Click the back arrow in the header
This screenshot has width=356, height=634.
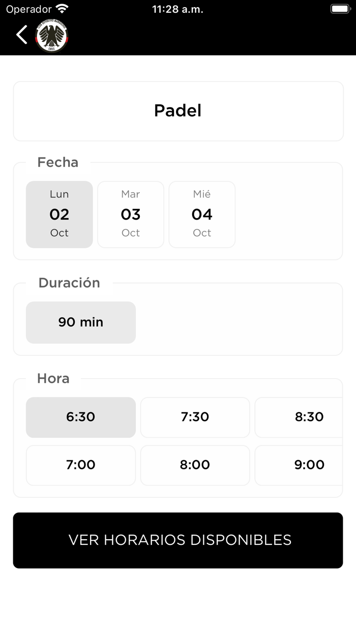[x=21, y=35]
